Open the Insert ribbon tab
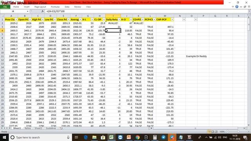 click(27, 7)
